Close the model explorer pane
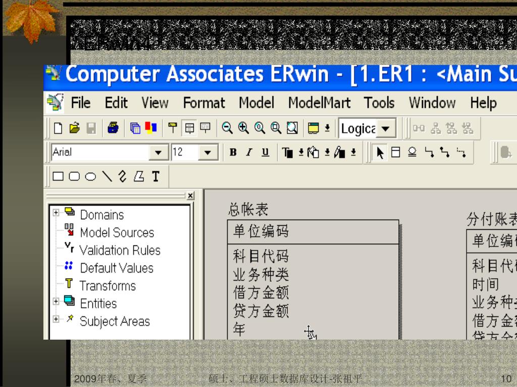Viewport: 517px width, 387px height. tap(190, 196)
